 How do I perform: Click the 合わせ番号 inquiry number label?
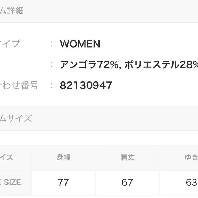point(19,85)
